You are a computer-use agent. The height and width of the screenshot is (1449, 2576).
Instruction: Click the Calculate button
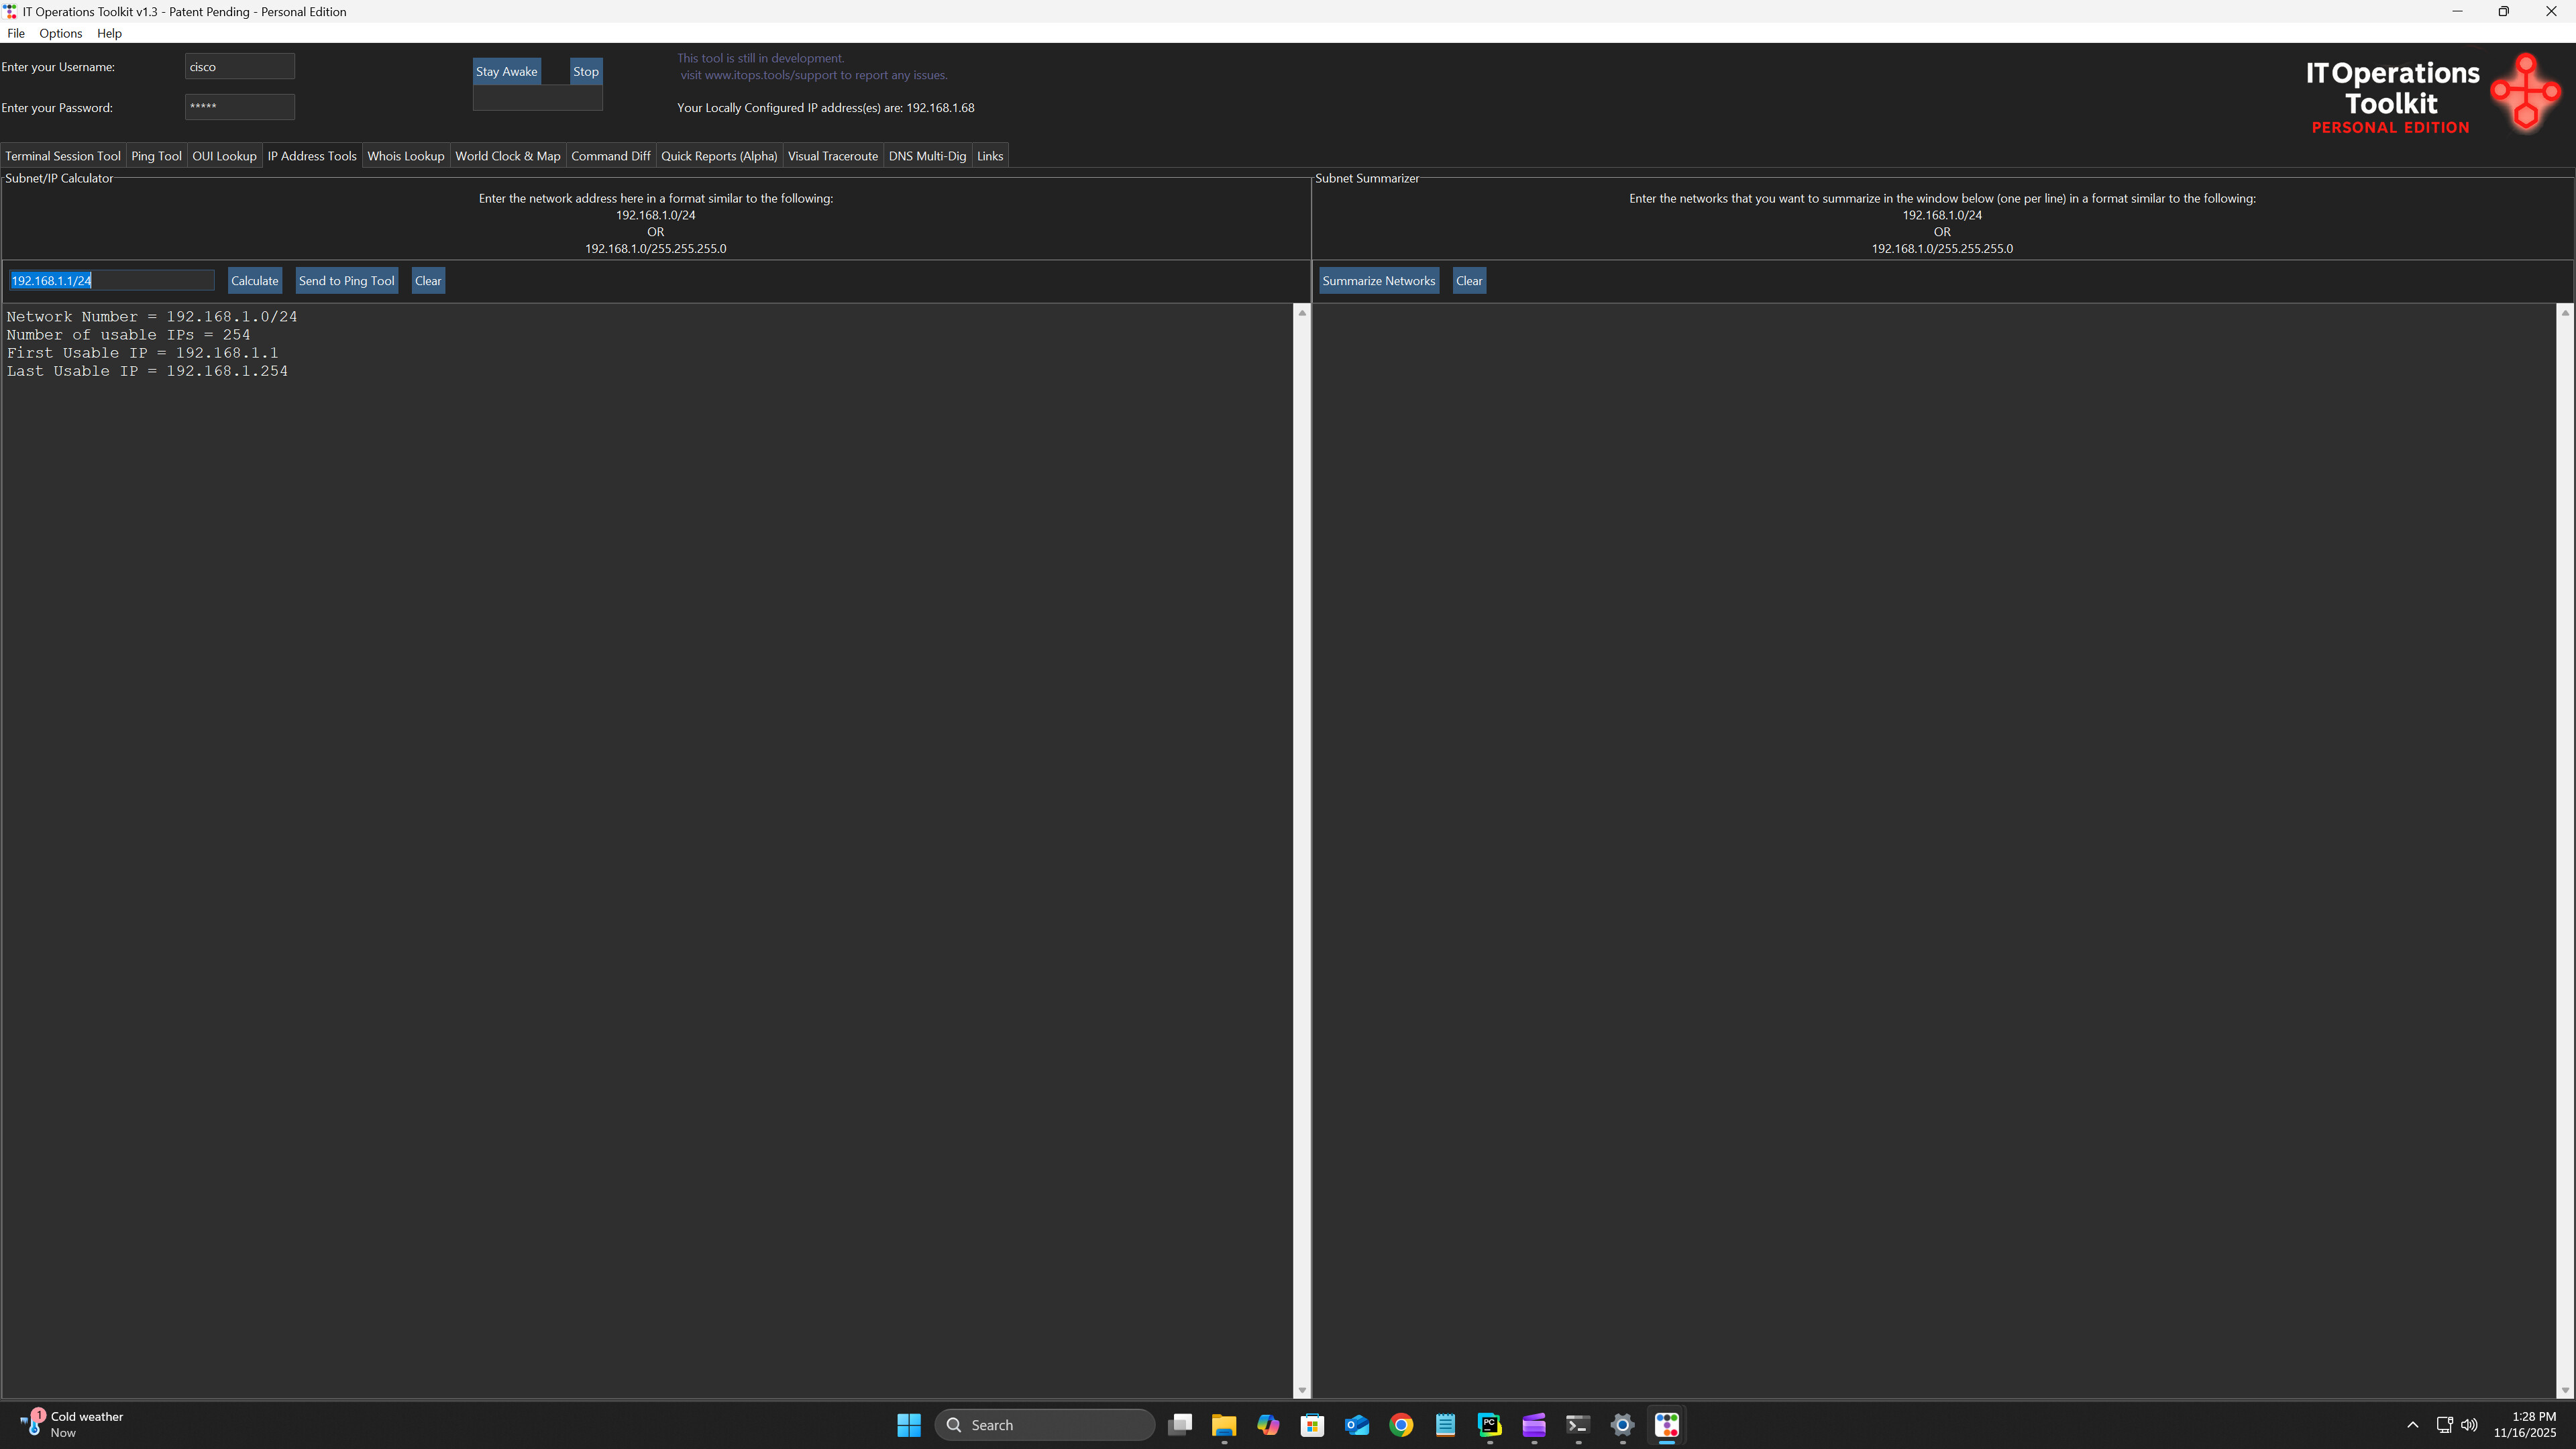[254, 280]
